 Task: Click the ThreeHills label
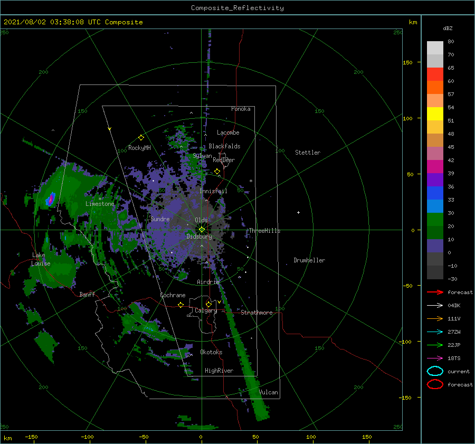265,231
